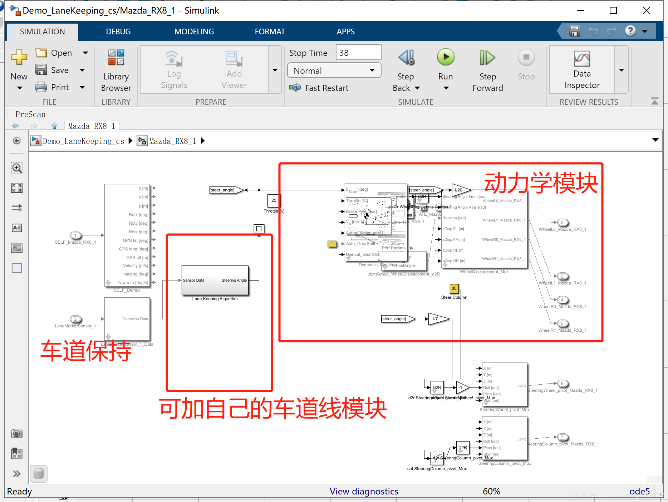
Task: Click the Annotation tool in the sidebar
Action: tap(16, 228)
